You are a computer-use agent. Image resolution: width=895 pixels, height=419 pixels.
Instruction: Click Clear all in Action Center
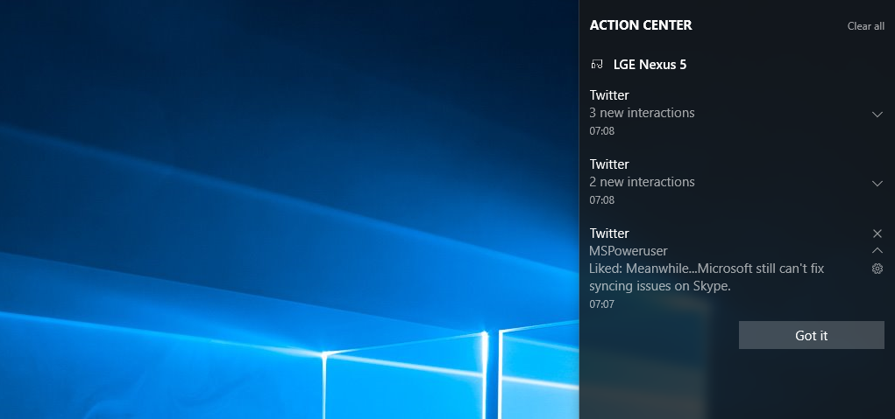click(x=865, y=26)
